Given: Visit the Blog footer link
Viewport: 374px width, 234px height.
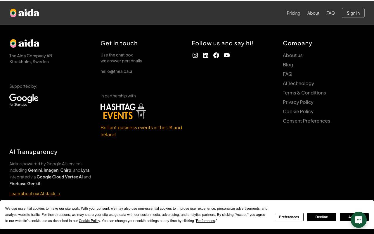Looking at the screenshot, I should click(288, 65).
